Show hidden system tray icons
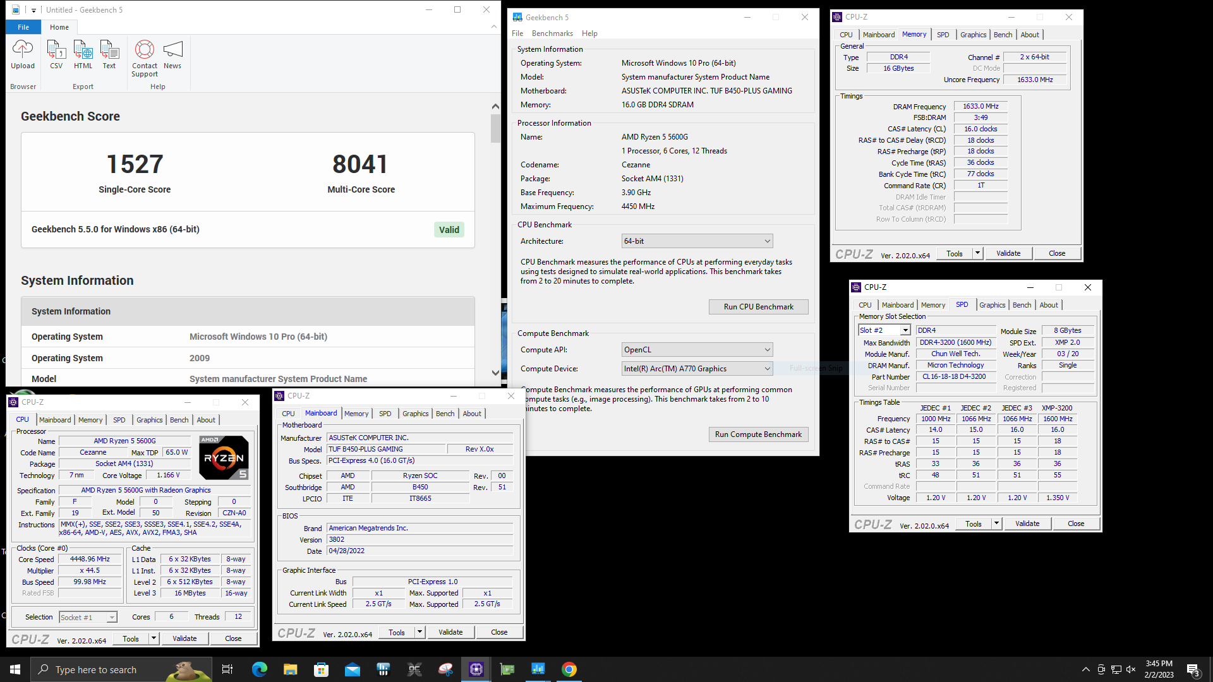The image size is (1213, 682). (1085, 669)
